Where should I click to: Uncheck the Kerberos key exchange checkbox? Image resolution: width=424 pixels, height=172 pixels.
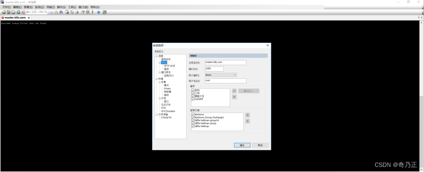(x=193, y=114)
